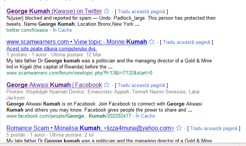Star the scamwarners Morine Kumah result

tap(152, 42)
